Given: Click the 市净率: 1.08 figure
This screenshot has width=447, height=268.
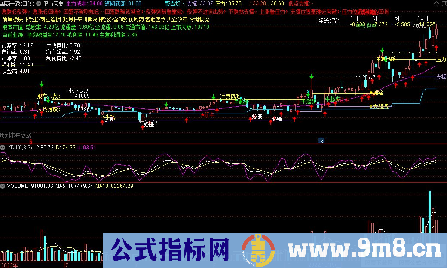Looking at the screenshot, I should 15,58.
